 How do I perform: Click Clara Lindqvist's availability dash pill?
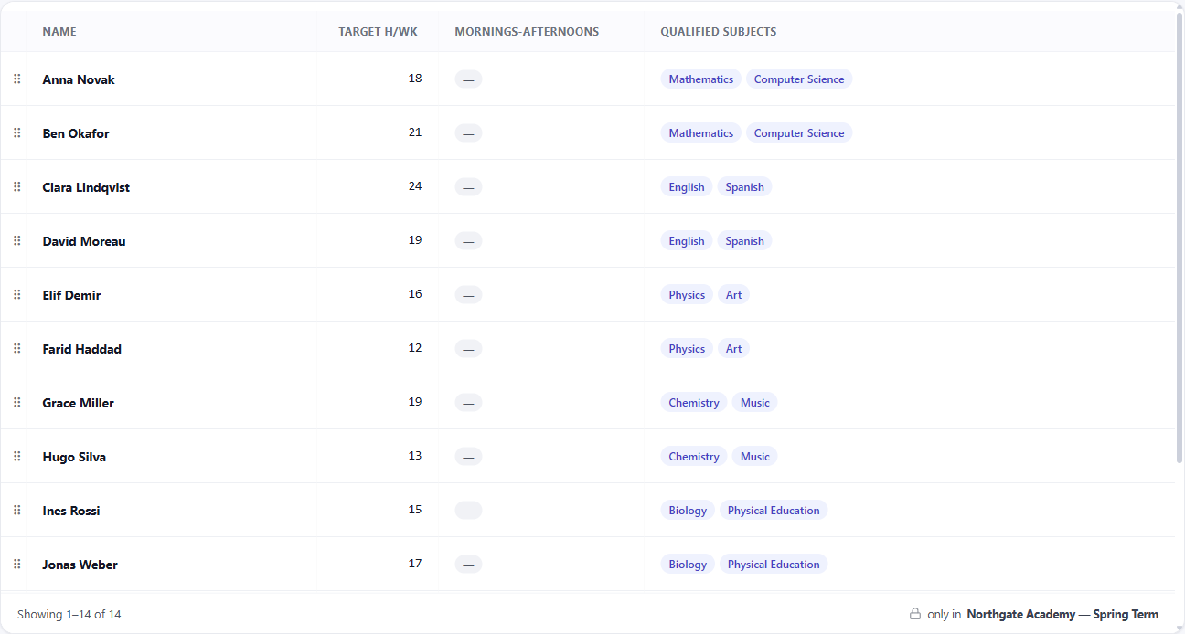[468, 187]
